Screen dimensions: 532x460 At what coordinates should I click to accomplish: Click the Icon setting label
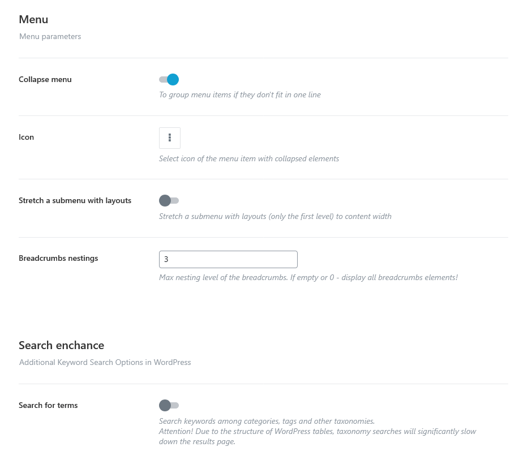(26, 137)
